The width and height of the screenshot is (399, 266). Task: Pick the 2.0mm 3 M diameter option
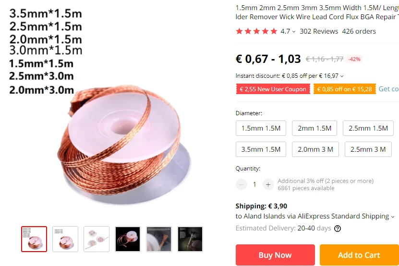pyautogui.click(x=315, y=149)
